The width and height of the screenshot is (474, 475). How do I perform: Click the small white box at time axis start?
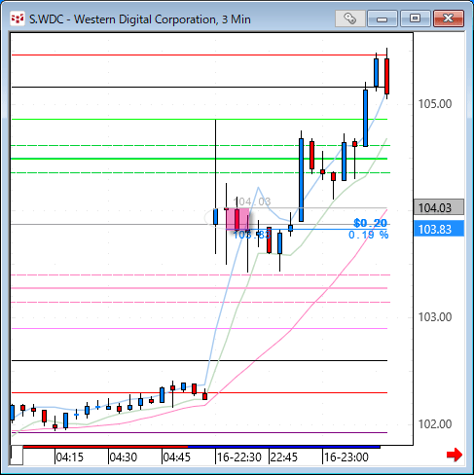click(x=17, y=456)
